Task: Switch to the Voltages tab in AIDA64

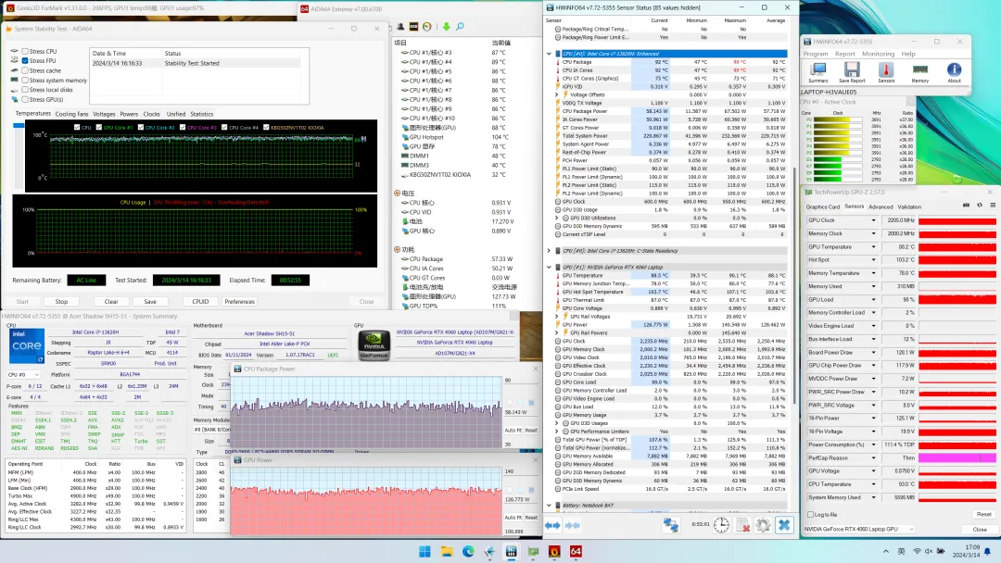Action: pyautogui.click(x=104, y=114)
